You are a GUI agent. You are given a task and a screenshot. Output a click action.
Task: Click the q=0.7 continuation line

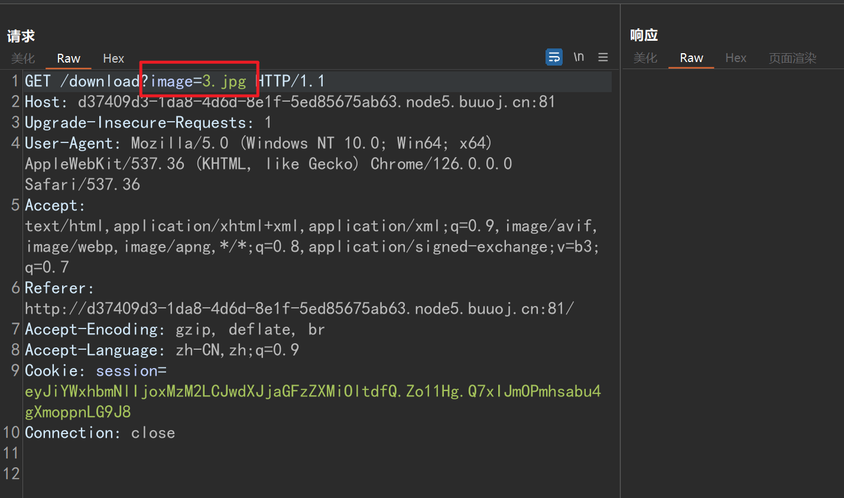47,267
